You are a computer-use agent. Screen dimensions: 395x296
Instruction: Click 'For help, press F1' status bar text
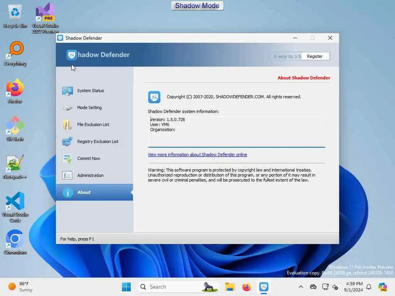(x=77, y=239)
